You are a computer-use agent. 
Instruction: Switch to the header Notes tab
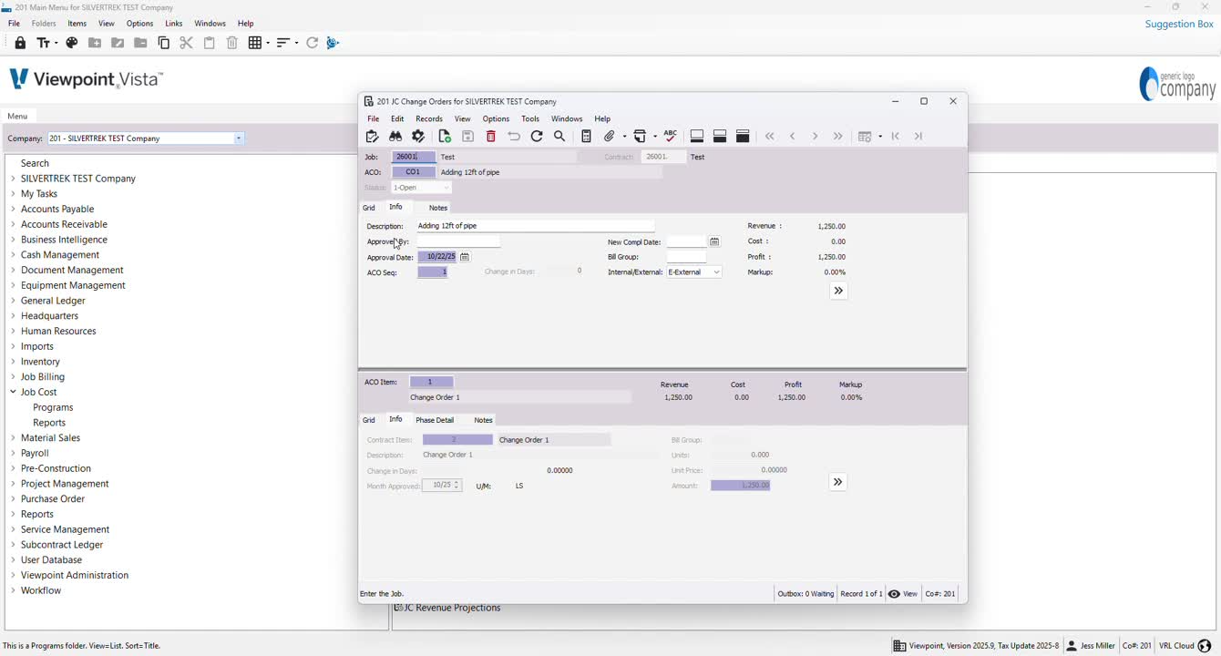pos(438,208)
